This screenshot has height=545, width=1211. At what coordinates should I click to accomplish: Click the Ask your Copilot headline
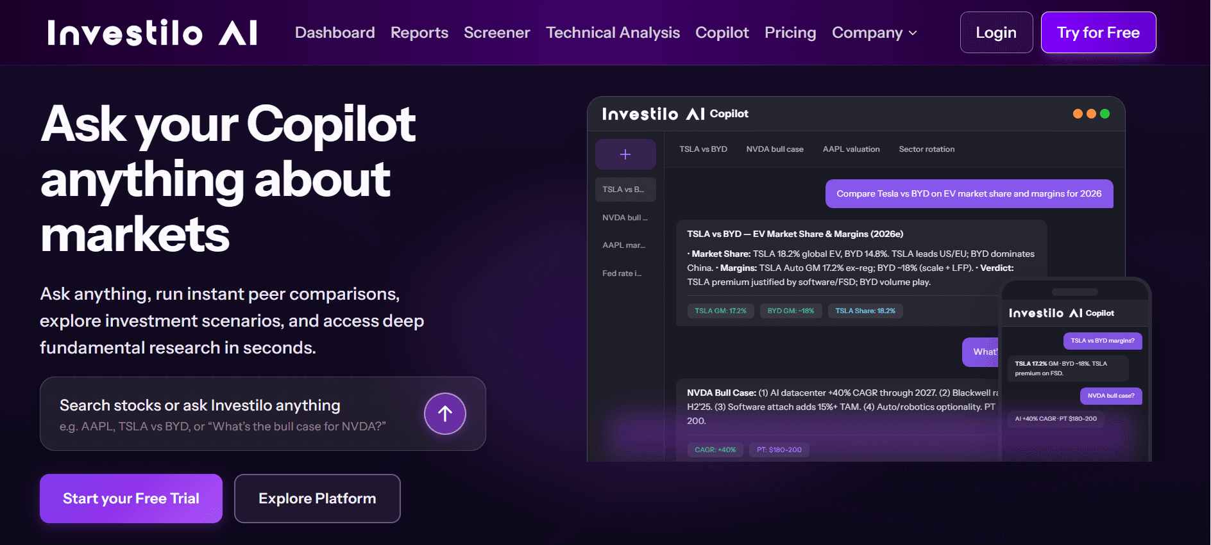point(228,179)
